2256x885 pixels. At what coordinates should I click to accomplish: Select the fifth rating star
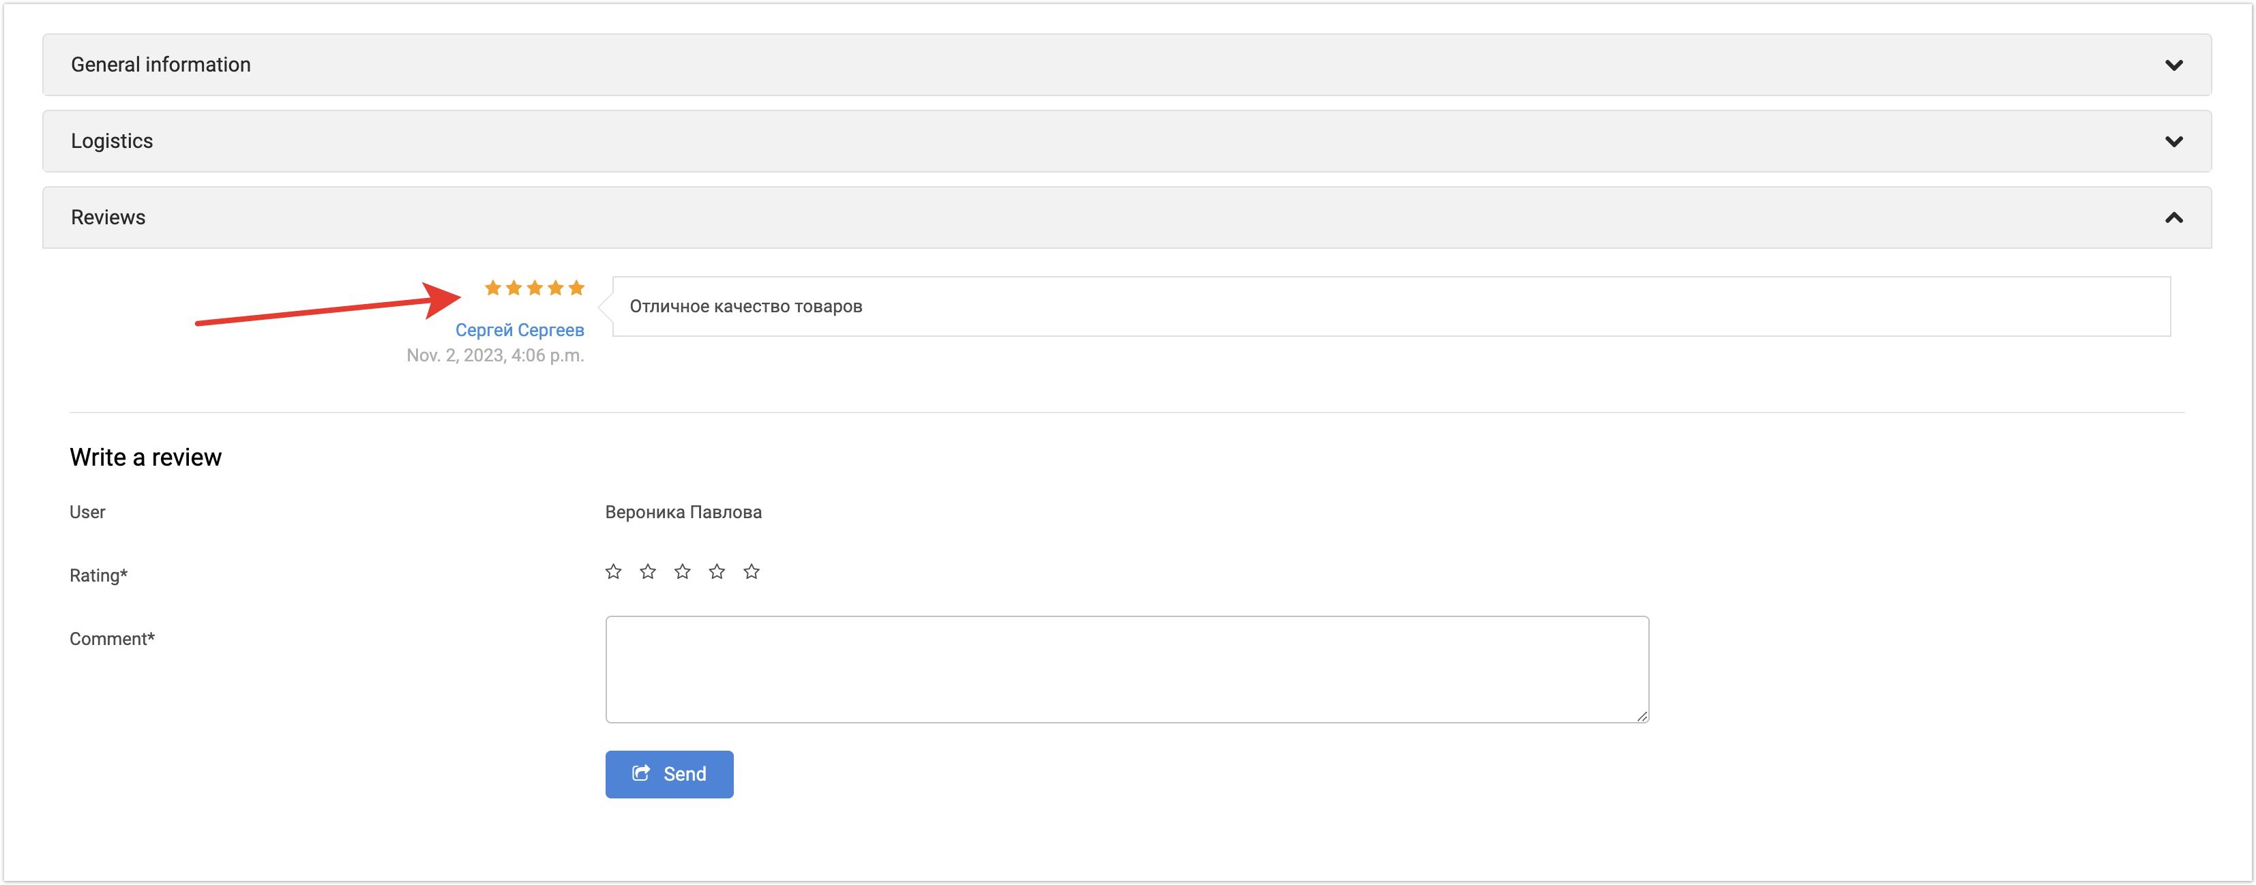coord(752,571)
